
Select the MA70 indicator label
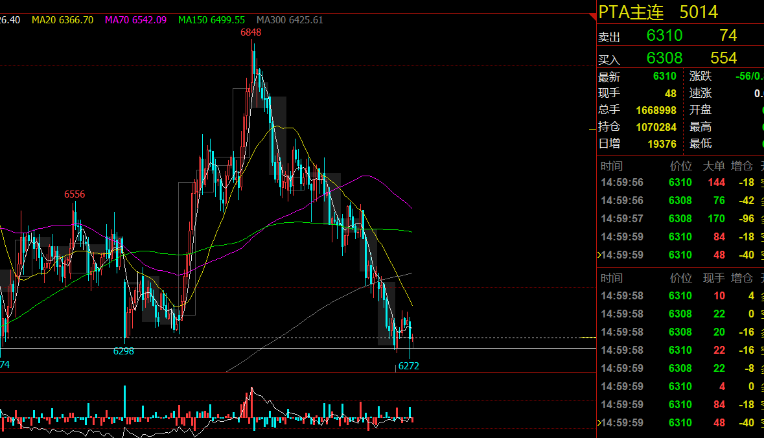(x=135, y=20)
